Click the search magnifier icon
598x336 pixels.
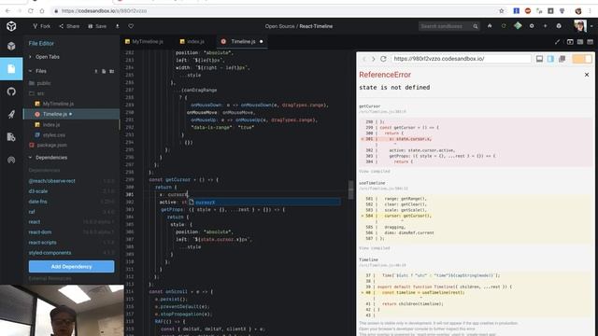click(x=476, y=26)
